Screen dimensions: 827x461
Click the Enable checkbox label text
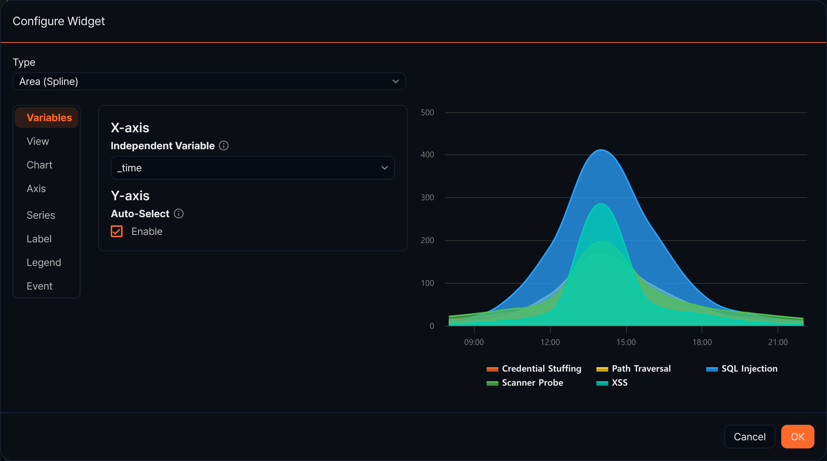coord(147,231)
